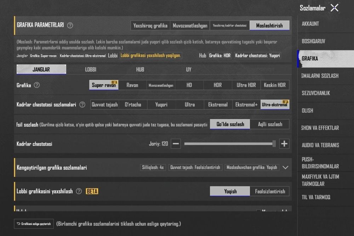354x236 pixels.
Task: Open help icon beside Lobbi grafikasini yaxshilash
Action: (79, 191)
